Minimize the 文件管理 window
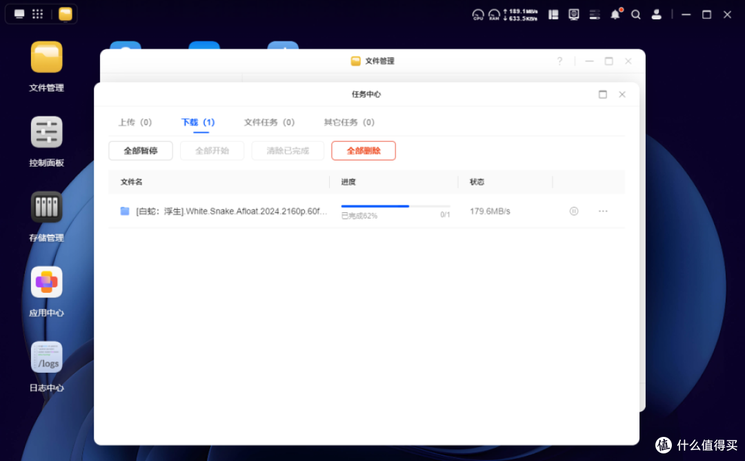This screenshot has height=461, width=745. (x=589, y=61)
